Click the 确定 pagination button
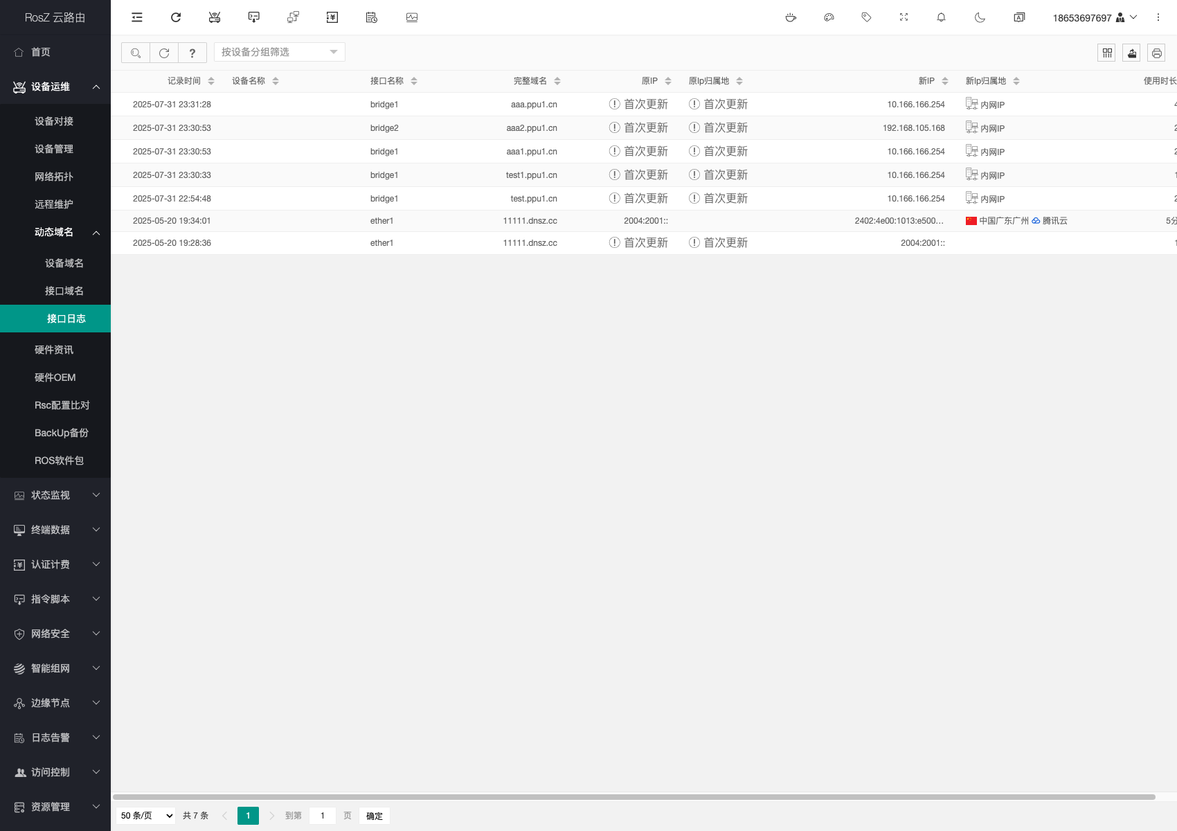Viewport: 1177px width, 831px height. pos(374,816)
